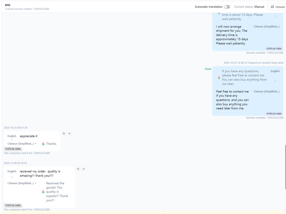Open Chinese (Simplified) dropdown under 'recieved my order'
The height and width of the screenshot is (214, 286).
tap(22, 183)
